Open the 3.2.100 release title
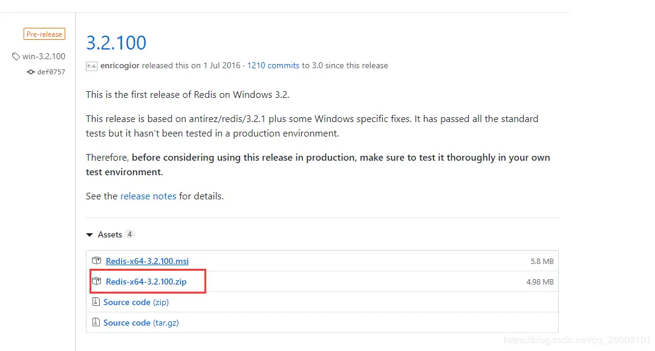Screen dimensions: 655x351 116,42
